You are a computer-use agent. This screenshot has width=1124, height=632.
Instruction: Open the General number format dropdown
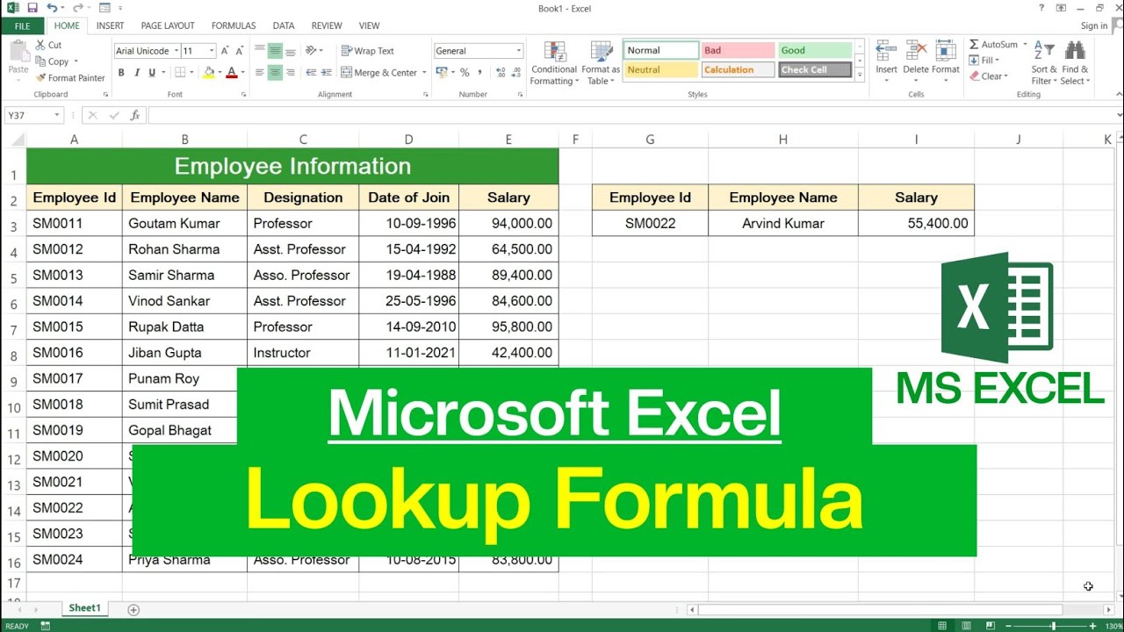click(518, 51)
